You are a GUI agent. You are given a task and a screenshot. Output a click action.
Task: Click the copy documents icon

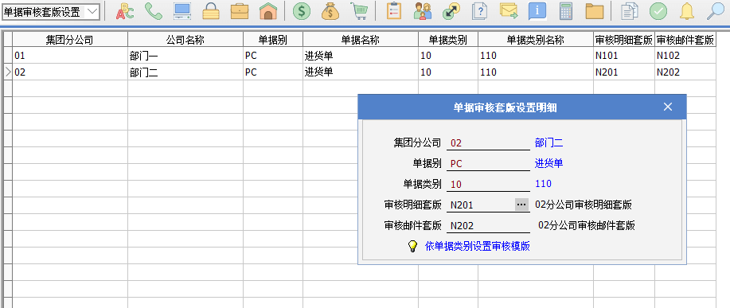click(x=630, y=11)
